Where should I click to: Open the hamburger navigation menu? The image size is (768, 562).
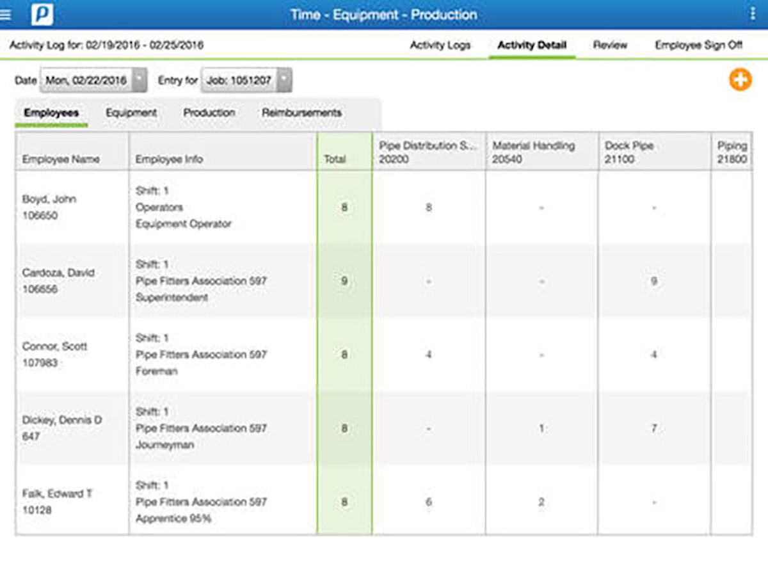click(x=6, y=15)
